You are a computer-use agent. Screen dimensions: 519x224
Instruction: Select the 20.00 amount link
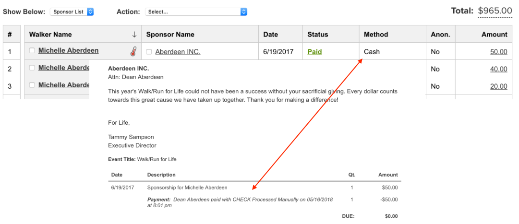(x=498, y=86)
